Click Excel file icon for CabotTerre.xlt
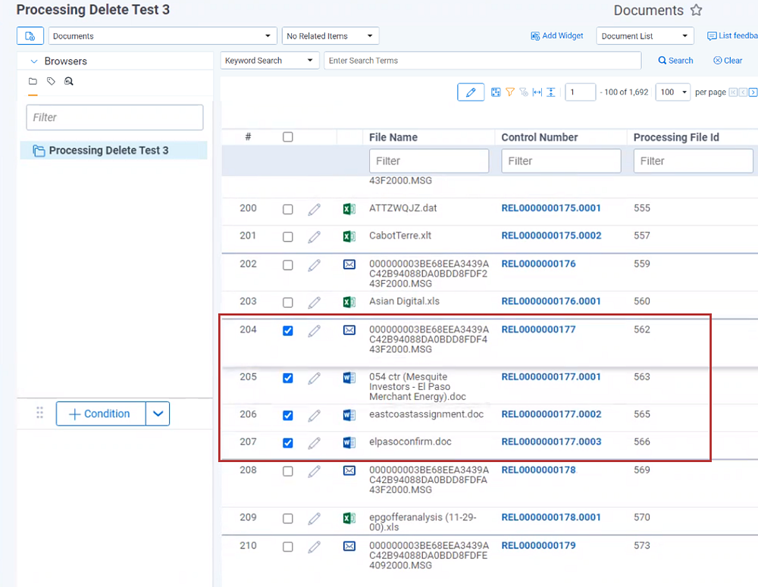The height and width of the screenshot is (587, 758). pyautogui.click(x=349, y=236)
